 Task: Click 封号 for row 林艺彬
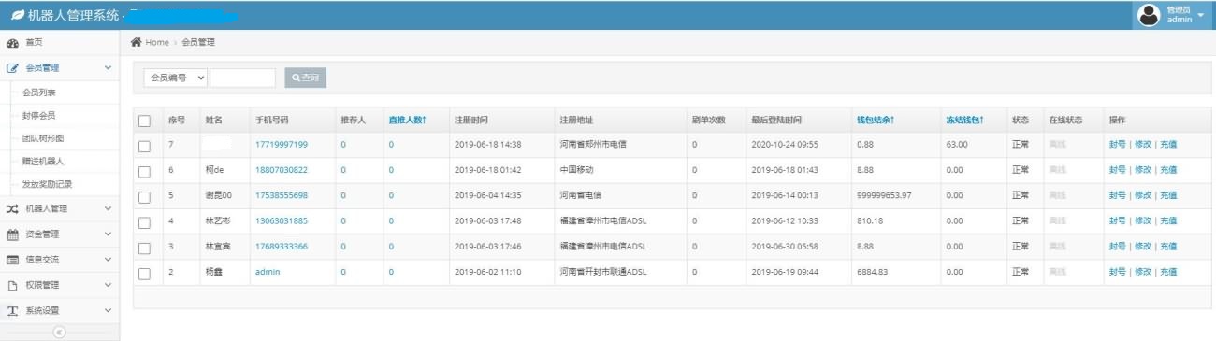(1117, 221)
